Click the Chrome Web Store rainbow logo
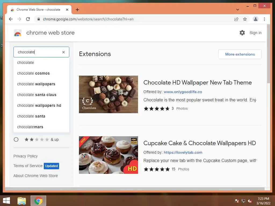This screenshot has width=275, height=206. (x=18, y=33)
